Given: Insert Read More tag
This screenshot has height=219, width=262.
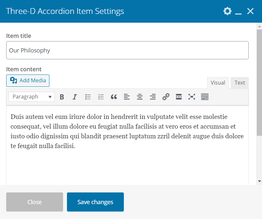Looking at the screenshot, I should pos(179,97).
